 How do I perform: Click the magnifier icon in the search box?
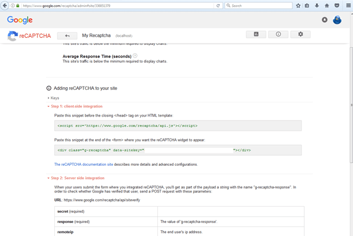pyautogui.click(x=229, y=6)
